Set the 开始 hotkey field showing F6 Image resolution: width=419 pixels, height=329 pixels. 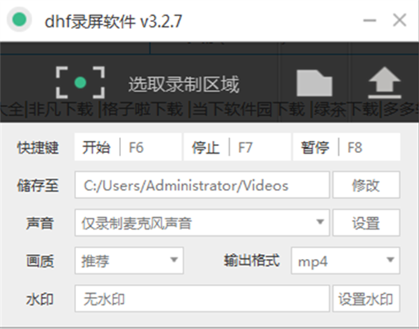(x=128, y=147)
